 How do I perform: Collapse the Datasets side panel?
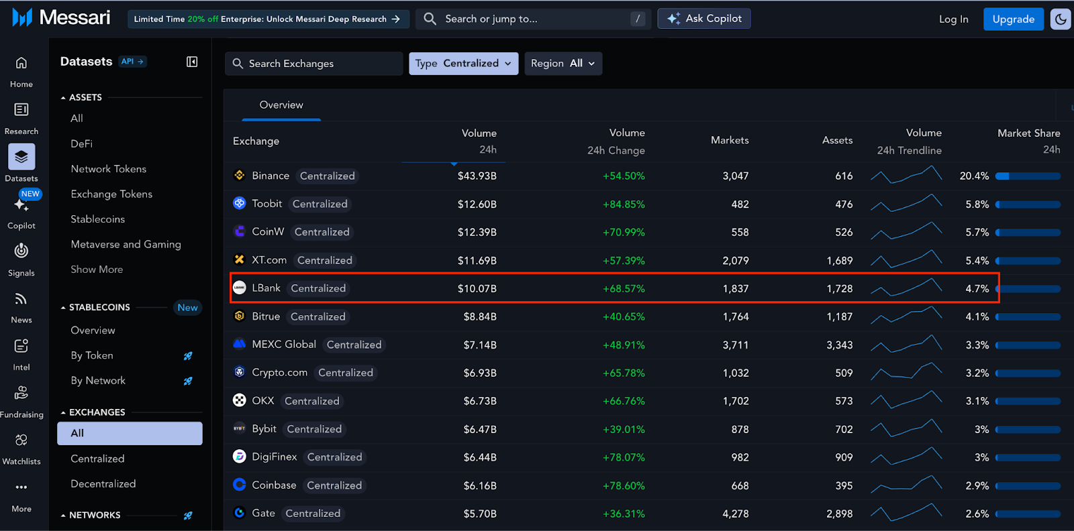coord(192,62)
